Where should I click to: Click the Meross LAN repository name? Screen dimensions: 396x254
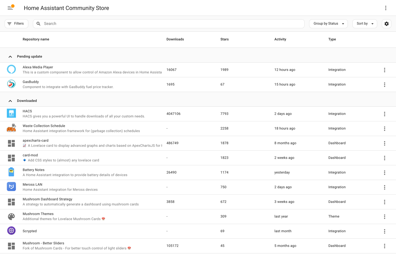(33, 185)
